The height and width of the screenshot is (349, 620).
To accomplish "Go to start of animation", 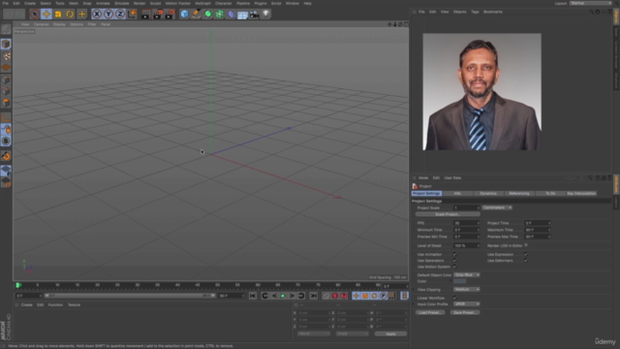I will coord(253,296).
